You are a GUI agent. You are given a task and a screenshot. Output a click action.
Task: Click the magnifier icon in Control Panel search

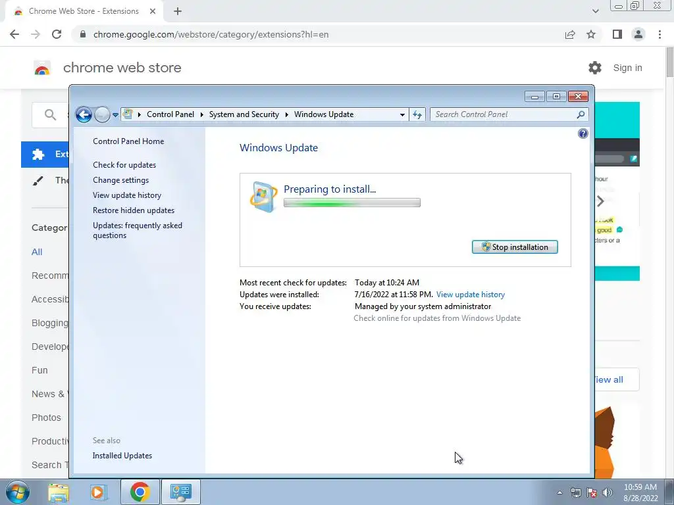[581, 114]
